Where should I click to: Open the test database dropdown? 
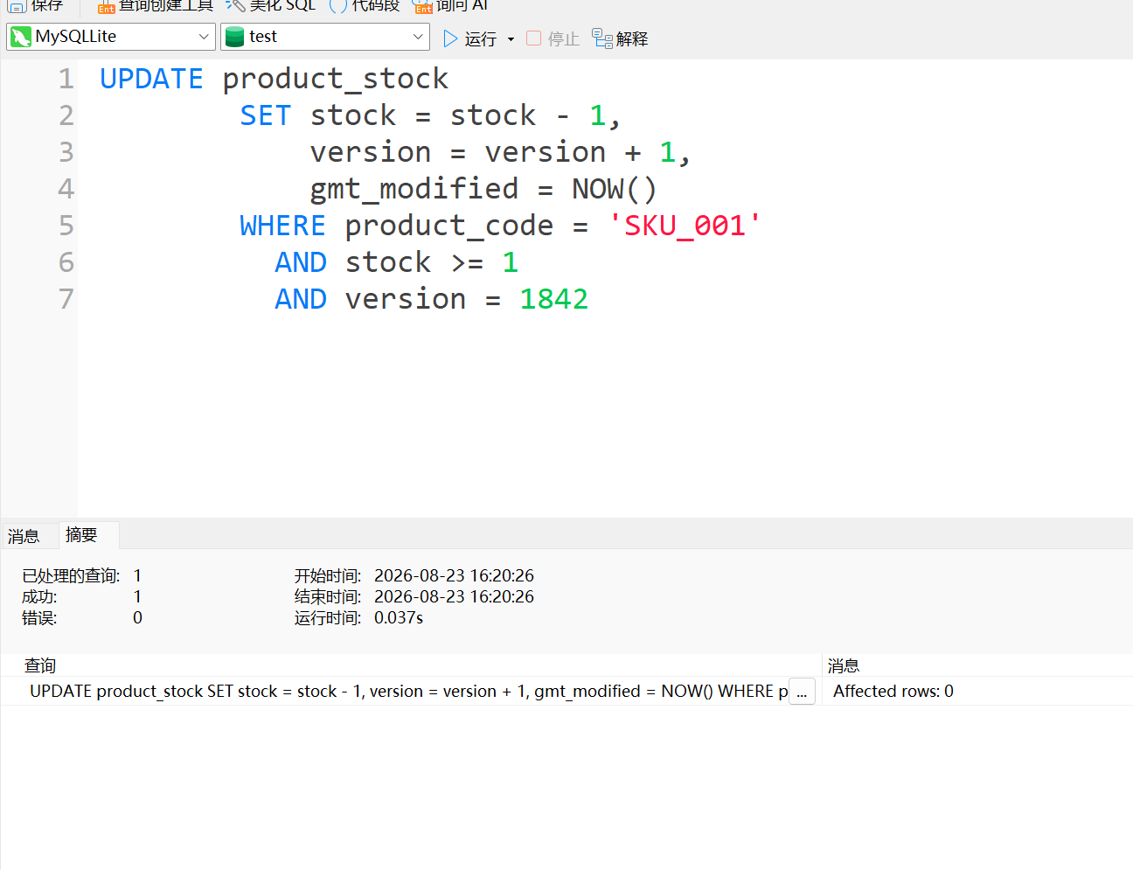tap(325, 37)
